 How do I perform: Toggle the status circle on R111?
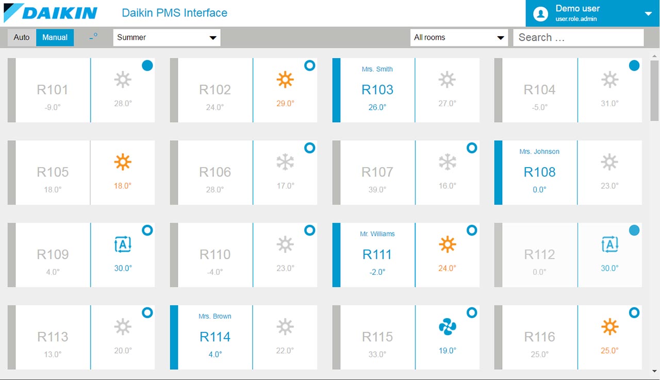pos(471,230)
